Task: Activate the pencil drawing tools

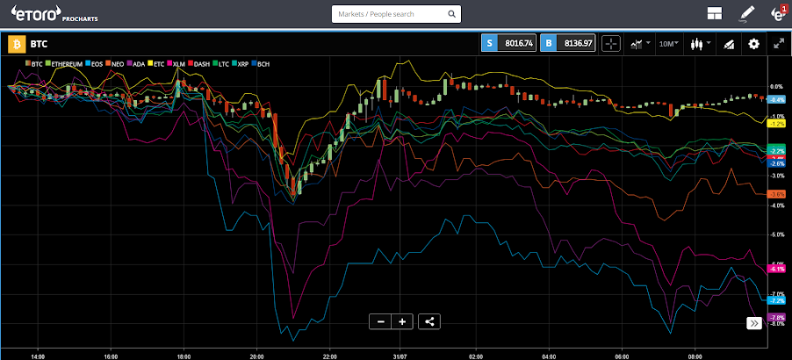Action: pos(746,14)
